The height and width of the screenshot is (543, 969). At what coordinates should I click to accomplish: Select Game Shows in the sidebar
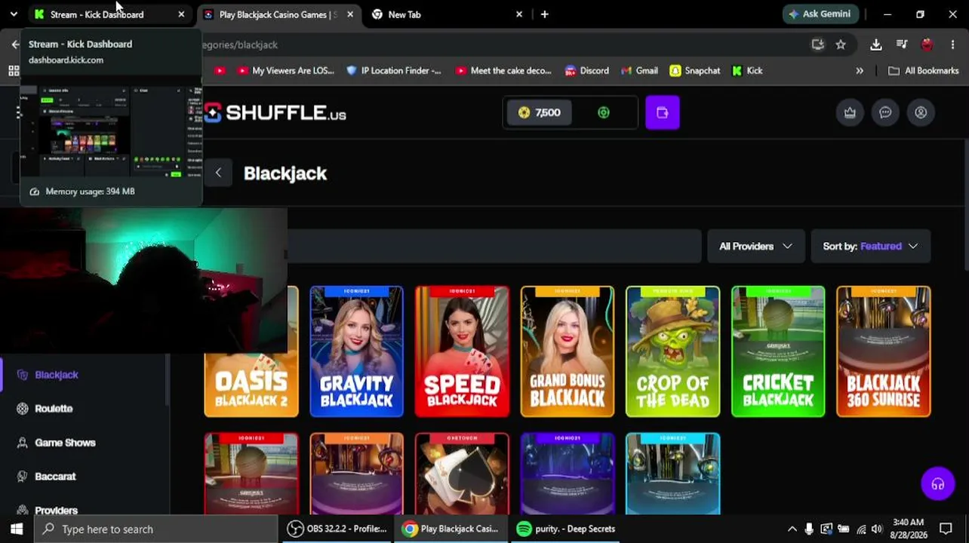[x=65, y=443]
